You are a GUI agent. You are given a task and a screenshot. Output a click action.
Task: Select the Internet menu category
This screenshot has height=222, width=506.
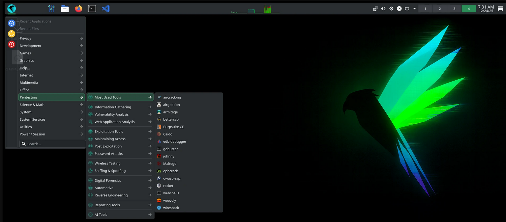coord(26,75)
